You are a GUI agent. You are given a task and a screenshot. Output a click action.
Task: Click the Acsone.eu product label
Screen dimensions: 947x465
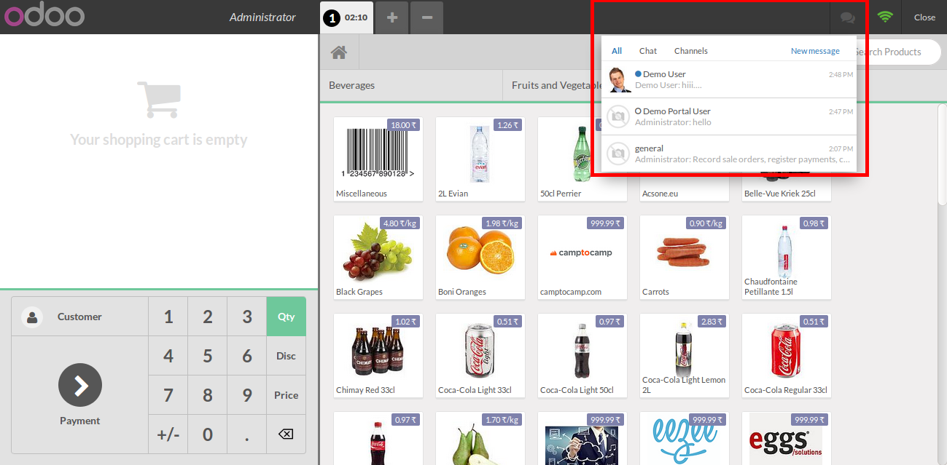click(660, 194)
